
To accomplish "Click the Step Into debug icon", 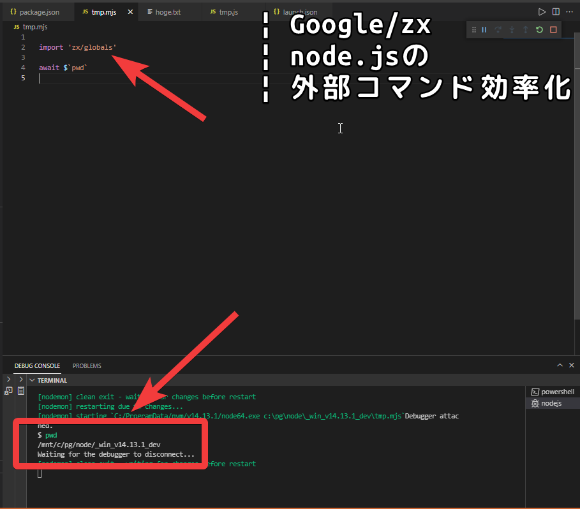I will (x=512, y=30).
